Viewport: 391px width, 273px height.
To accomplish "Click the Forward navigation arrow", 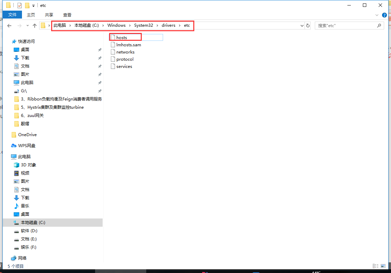I will pos(20,26).
